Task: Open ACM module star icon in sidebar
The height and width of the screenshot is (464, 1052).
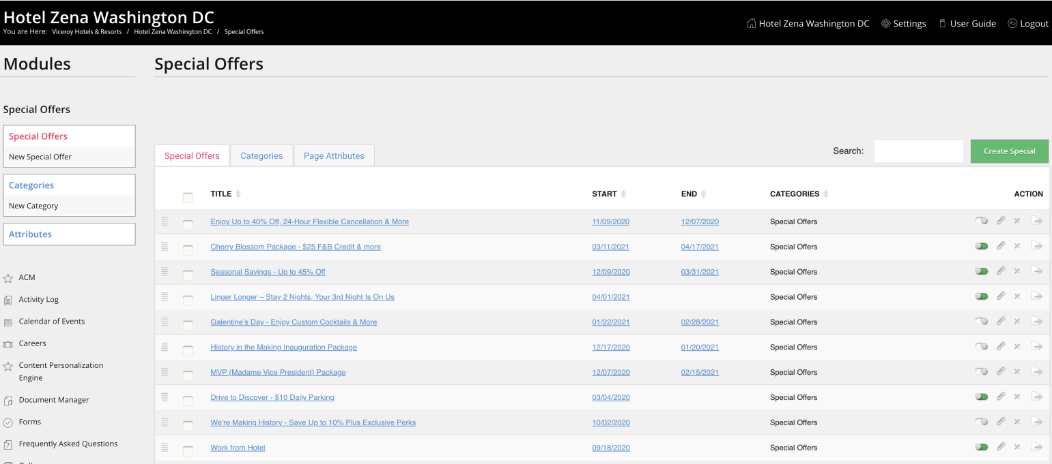Action: pyautogui.click(x=8, y=278)
